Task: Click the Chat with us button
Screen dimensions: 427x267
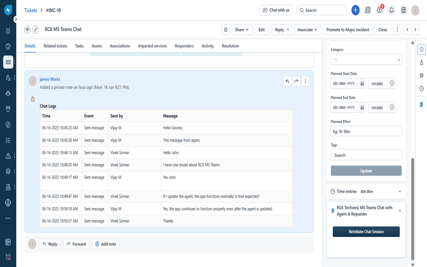Action: point(276,10)
